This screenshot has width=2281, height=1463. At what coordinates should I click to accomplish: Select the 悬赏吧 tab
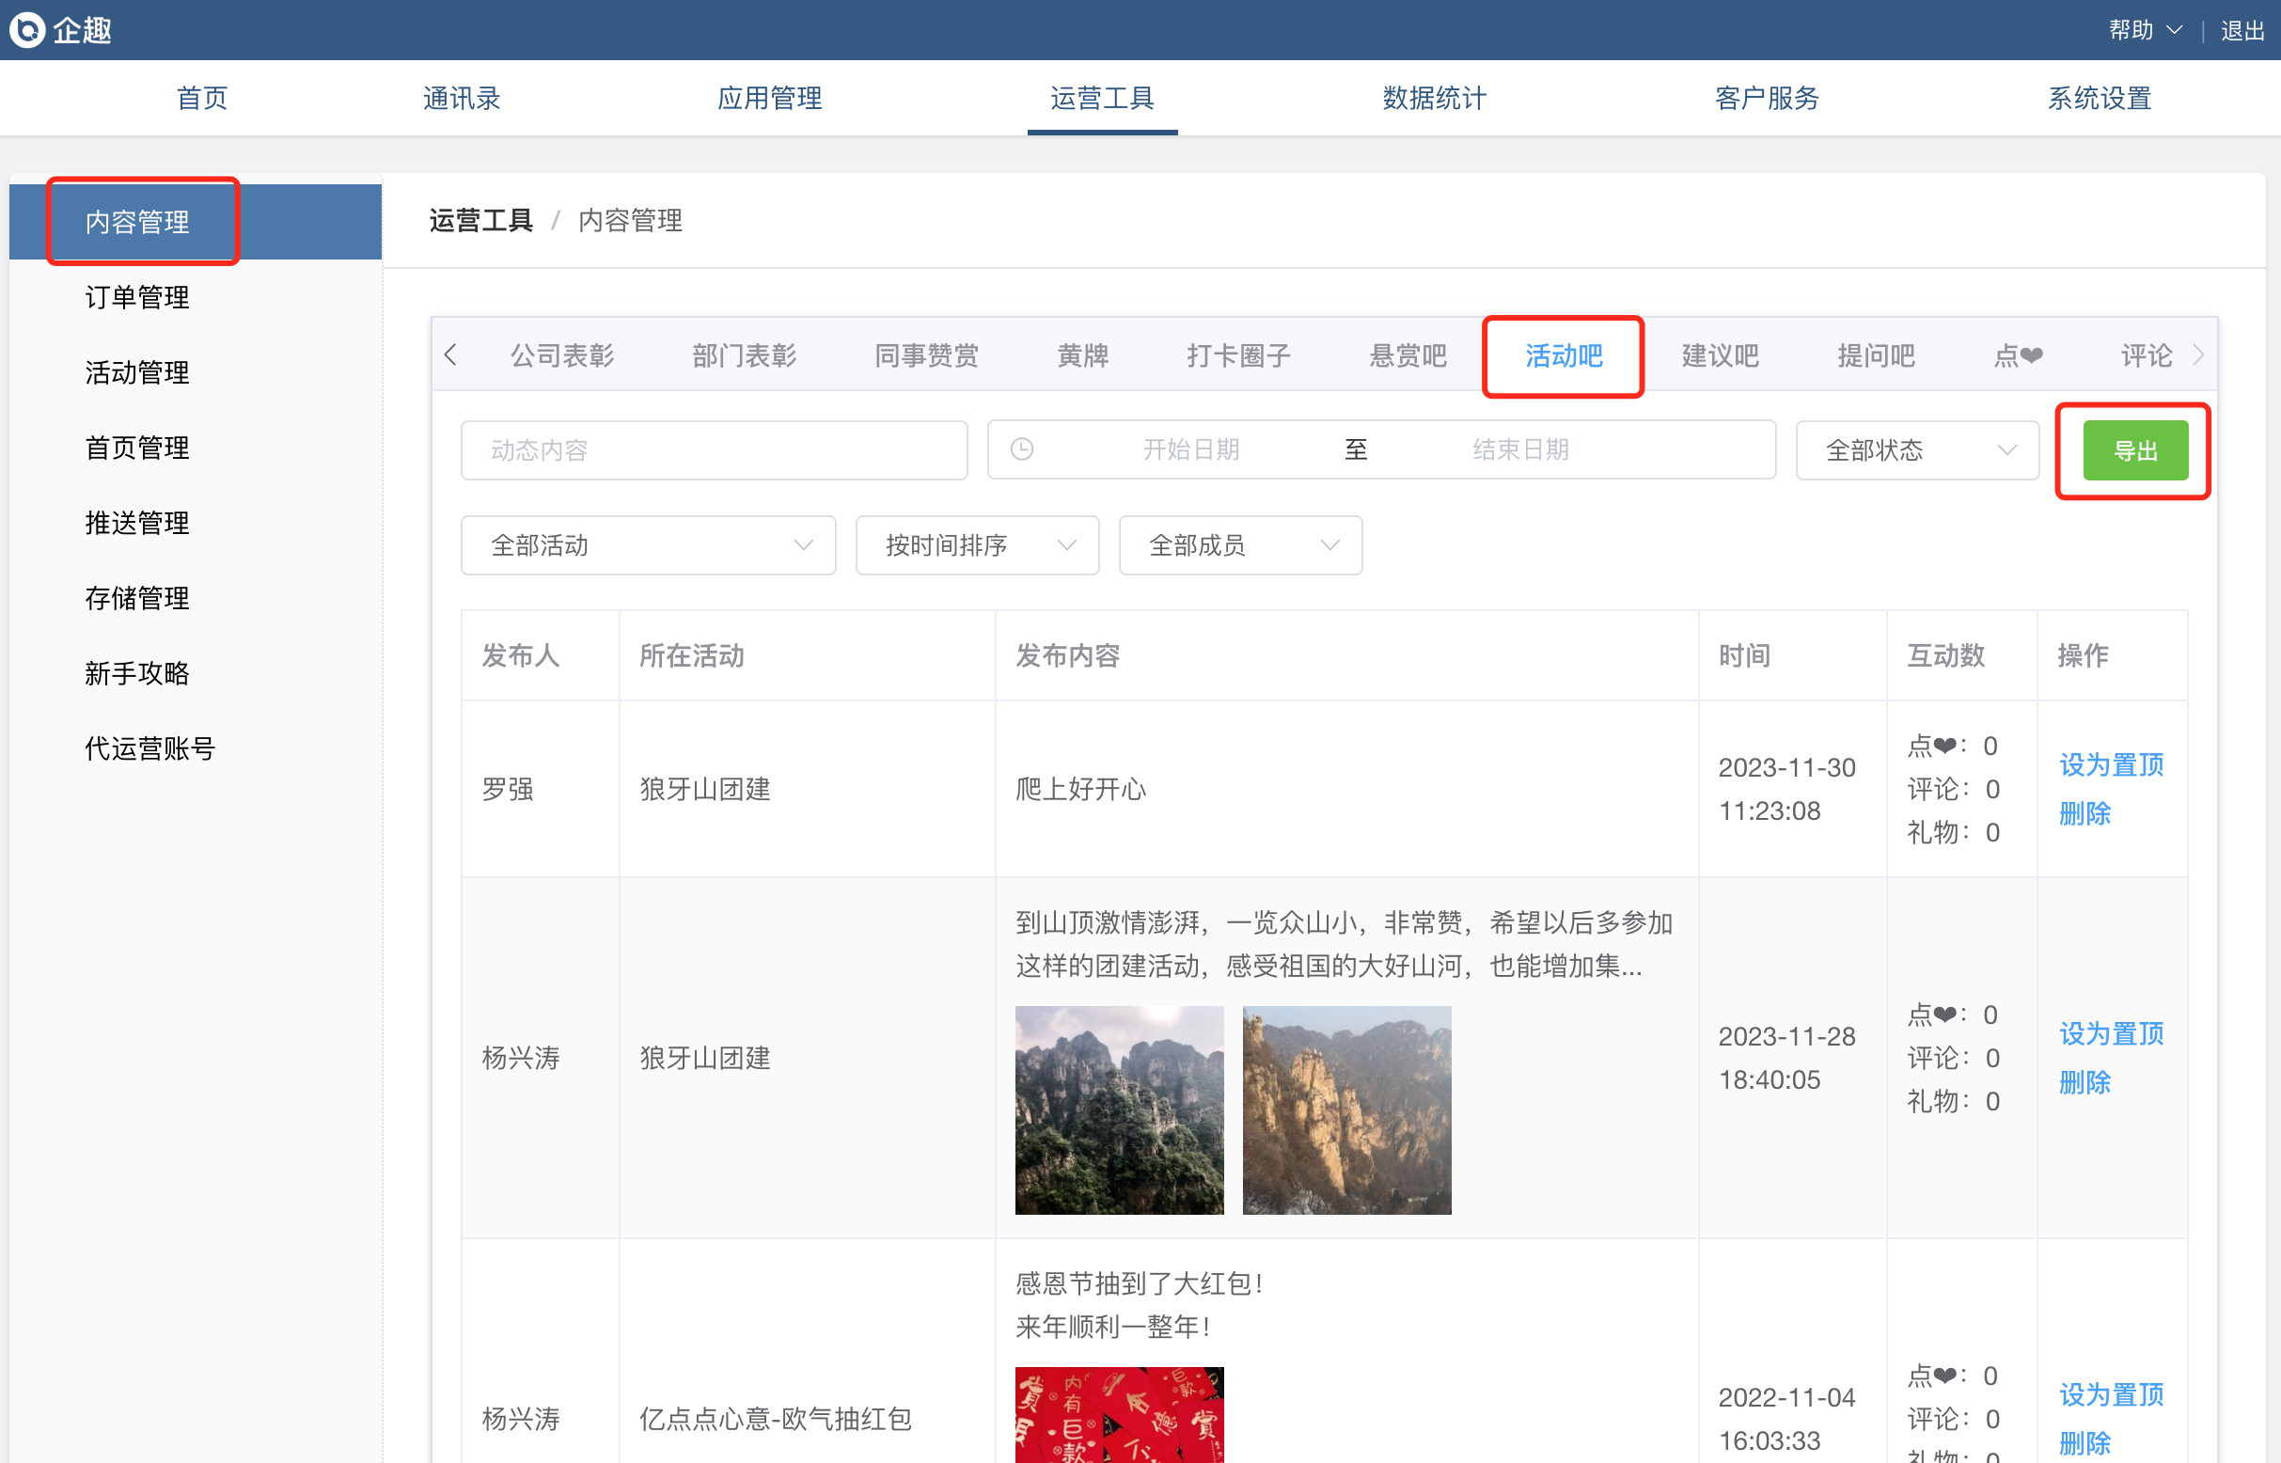(x=1407, y=356)
